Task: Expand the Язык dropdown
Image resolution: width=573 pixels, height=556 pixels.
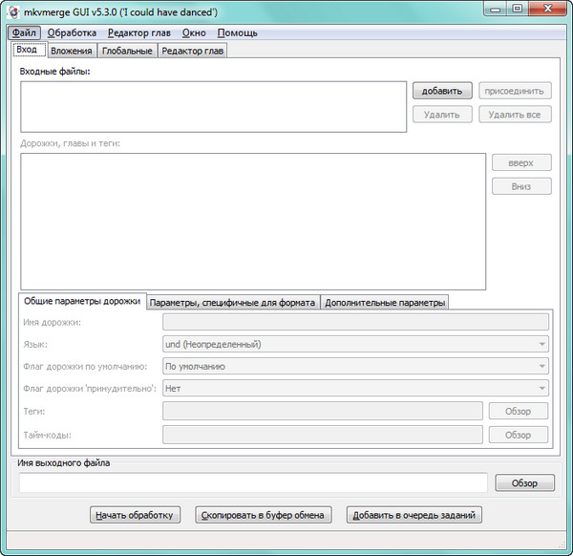Action: (x=356, y=344)
